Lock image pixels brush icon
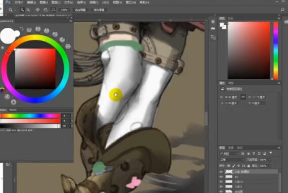The height and width of the screenshot is (193, 288). [233, 166]
